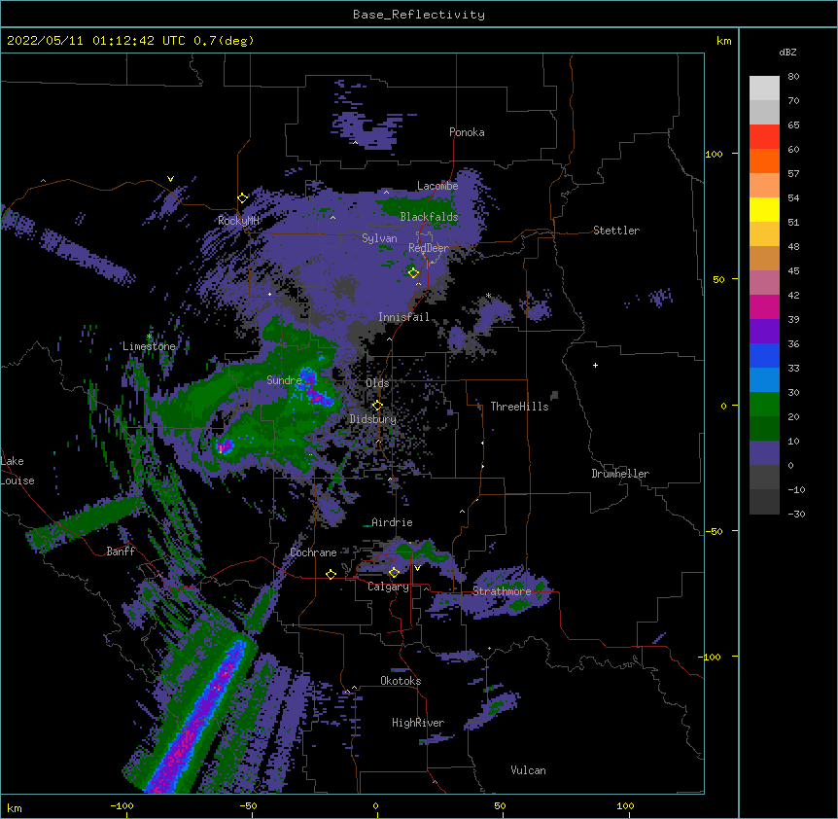Click the 65 value in the legend
The image size is (838, 819).
793,125
